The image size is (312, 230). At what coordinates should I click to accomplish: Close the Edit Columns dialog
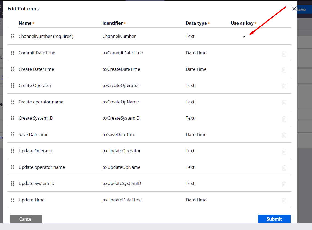[x=294, y=9]
